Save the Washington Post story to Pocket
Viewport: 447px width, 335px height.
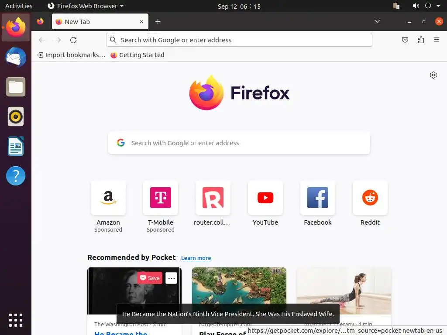[x=150, y=278]
